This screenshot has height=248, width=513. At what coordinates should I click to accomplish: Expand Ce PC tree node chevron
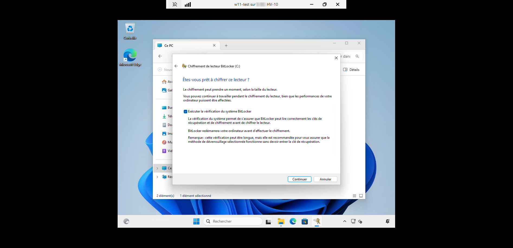coord(157,168)
